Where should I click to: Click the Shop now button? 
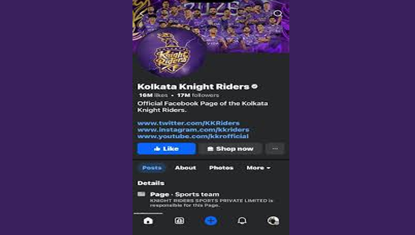click(230, 149)
